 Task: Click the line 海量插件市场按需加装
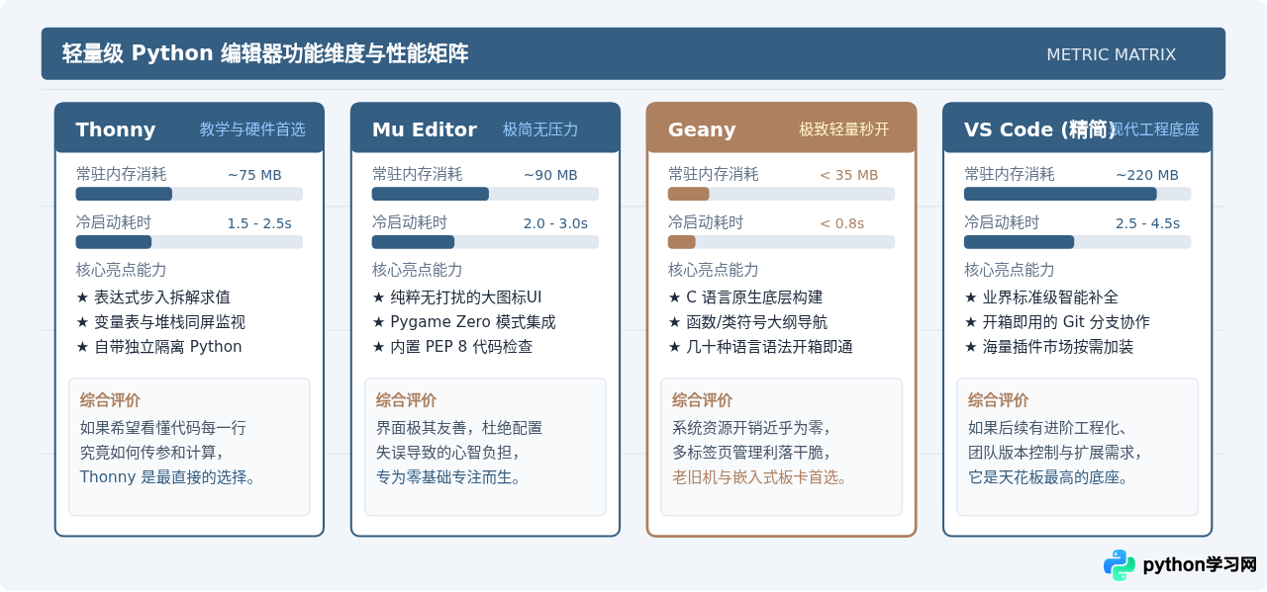click(1048, 346)
